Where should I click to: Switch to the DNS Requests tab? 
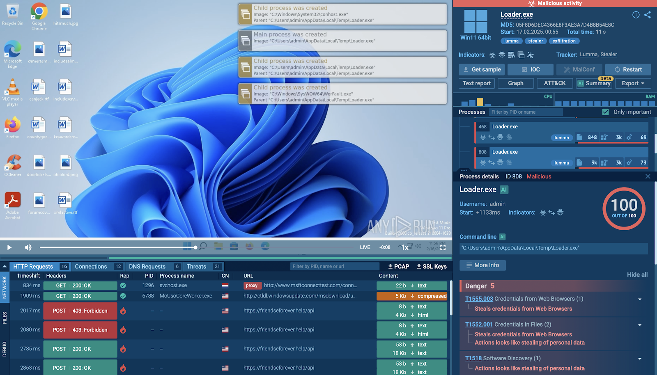tap(147, 266)
